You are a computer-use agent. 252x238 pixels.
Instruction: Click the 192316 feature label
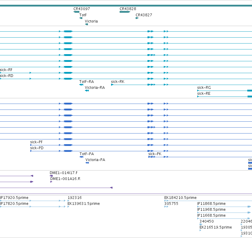click(75, 198)
